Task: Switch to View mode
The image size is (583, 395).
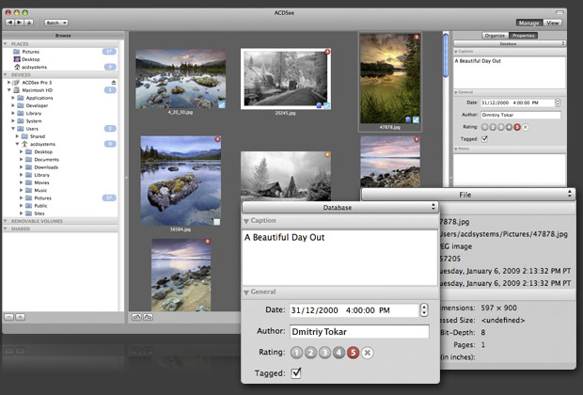Action: click(553, 22)
